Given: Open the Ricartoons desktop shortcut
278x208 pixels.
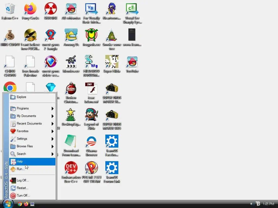Looking at the screenshot, I should [112, 8].
